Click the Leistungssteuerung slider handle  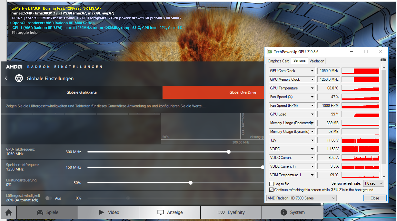pyautogui.click(x=191, y=183)
